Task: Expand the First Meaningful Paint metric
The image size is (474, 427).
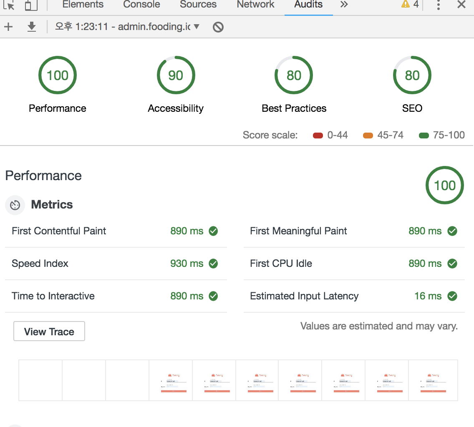Action: 354,231
